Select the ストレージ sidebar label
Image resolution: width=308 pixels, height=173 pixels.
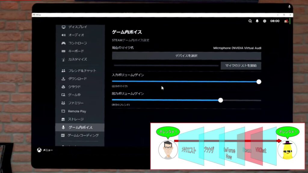(x=76, y=119)
